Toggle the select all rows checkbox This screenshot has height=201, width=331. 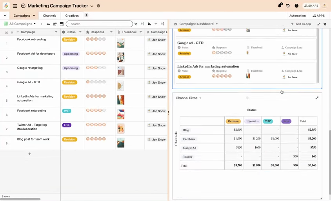coord(6,32)
